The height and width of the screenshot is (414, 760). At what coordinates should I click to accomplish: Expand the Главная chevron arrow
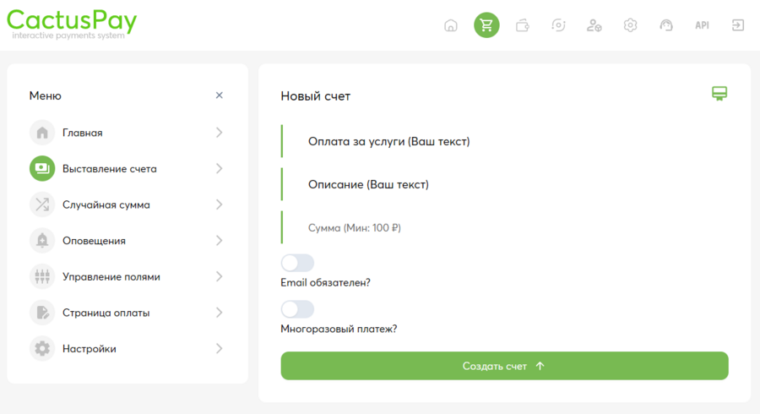click(x=219, y=133)
